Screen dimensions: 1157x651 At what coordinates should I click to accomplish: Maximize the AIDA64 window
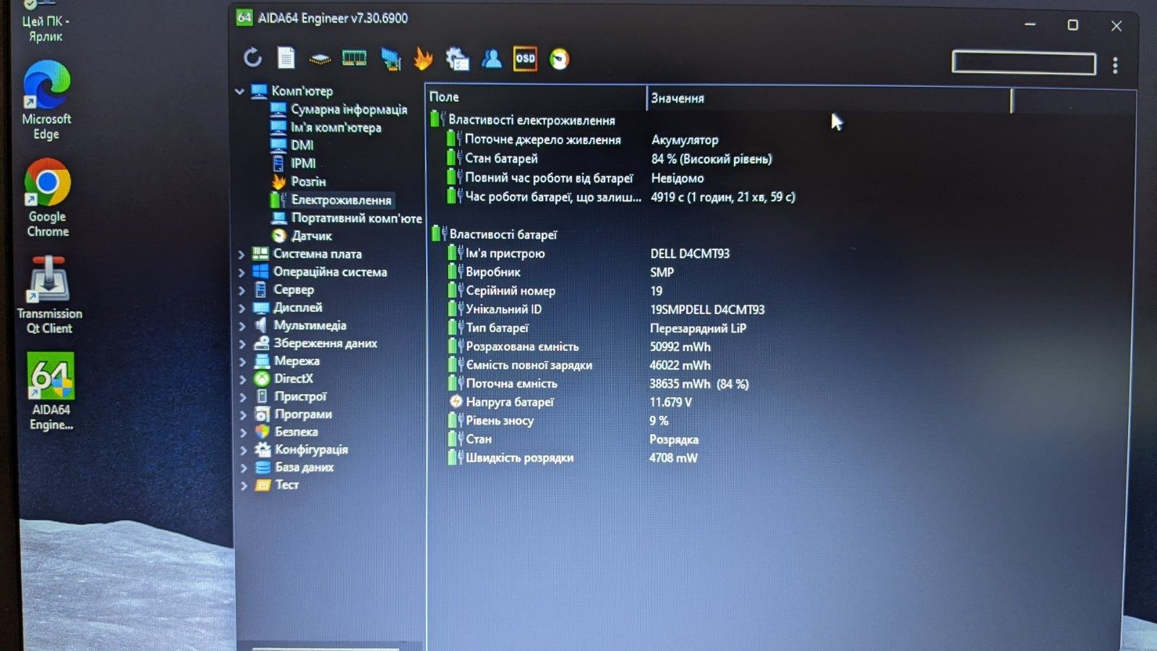click(x=1073, y=25)
